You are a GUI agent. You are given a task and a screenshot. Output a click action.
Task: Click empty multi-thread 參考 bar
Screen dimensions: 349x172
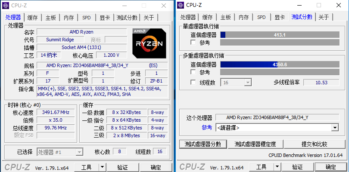coord(280,72)
